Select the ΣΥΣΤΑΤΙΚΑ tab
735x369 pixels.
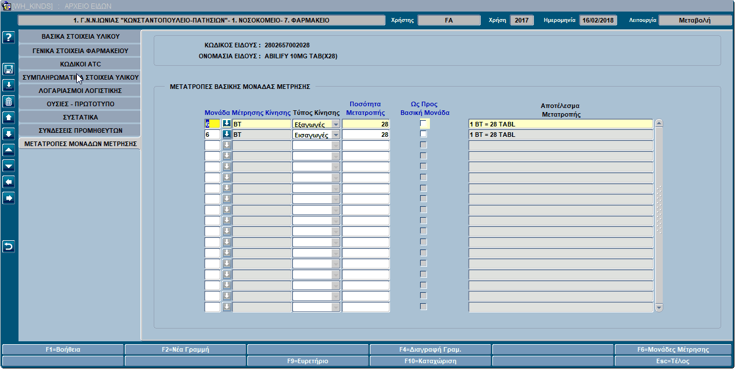(x=80, y=117)
